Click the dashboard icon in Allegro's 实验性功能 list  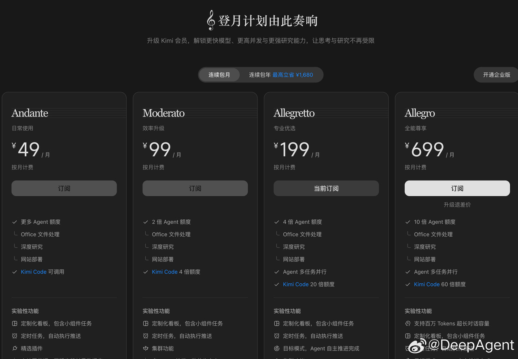408,336
